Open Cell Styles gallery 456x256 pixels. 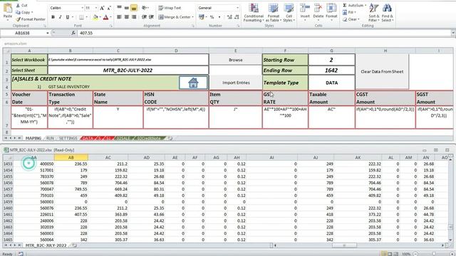pos(289,13)
